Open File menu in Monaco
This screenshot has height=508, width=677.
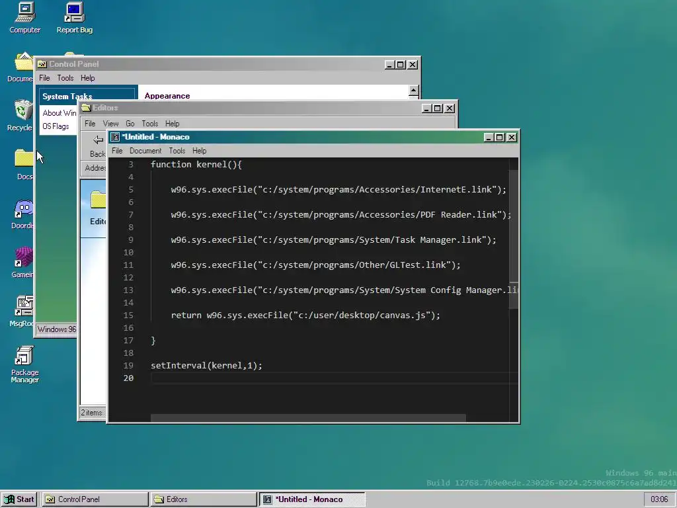117,151
